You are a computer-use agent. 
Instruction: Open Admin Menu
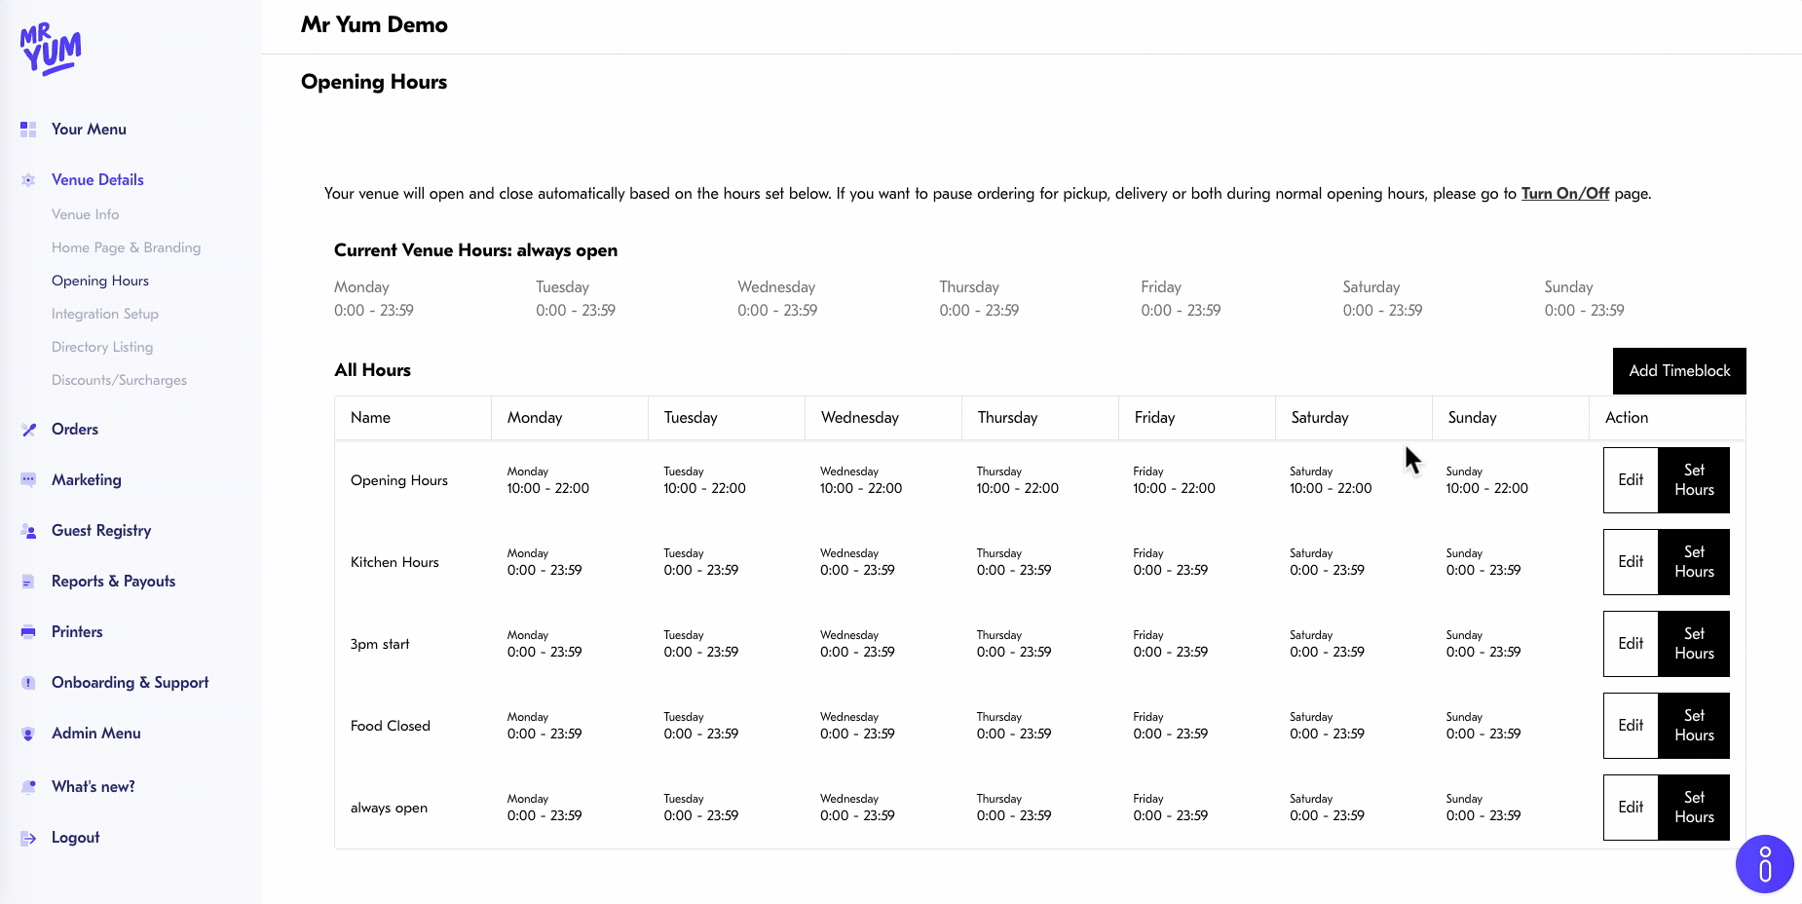click(x=95, y=733)
